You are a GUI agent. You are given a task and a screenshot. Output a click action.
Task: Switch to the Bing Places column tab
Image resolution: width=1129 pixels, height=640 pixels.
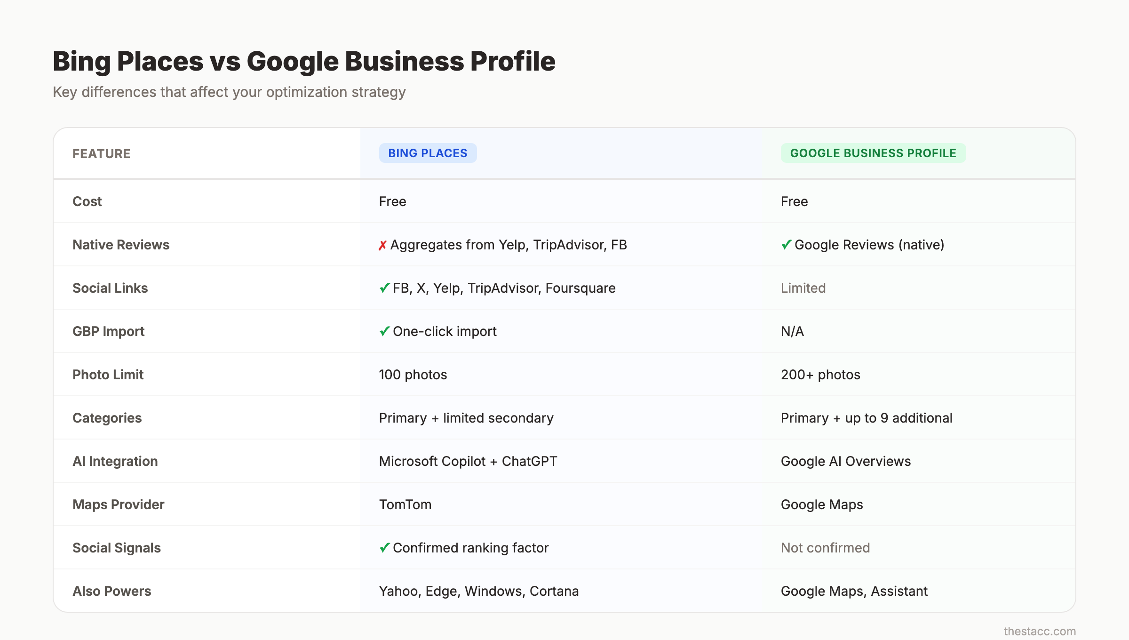427,153
